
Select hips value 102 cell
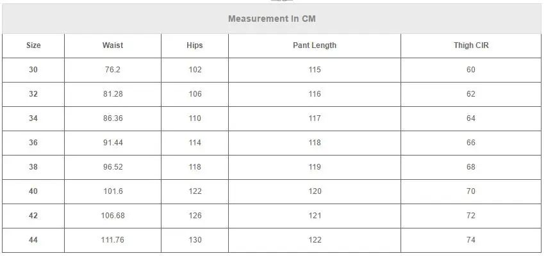click(x=195, y=70)
